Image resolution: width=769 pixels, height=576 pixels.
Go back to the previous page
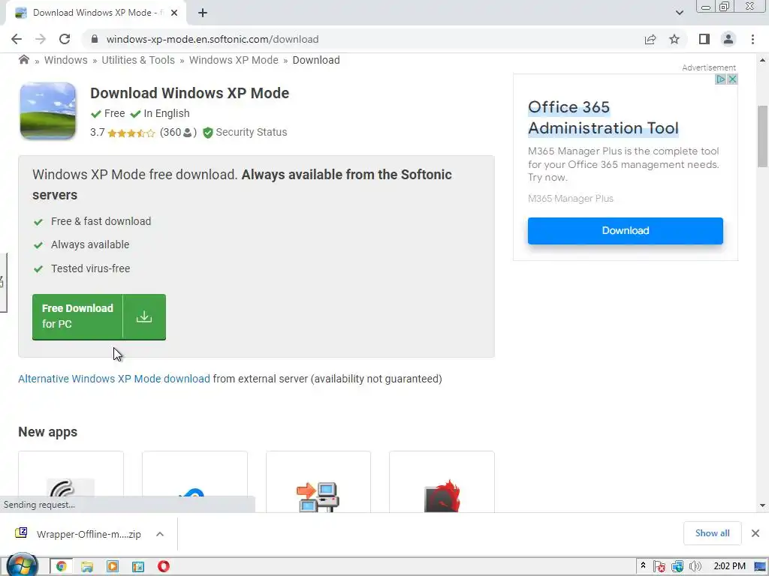click(x=17, y=39)
